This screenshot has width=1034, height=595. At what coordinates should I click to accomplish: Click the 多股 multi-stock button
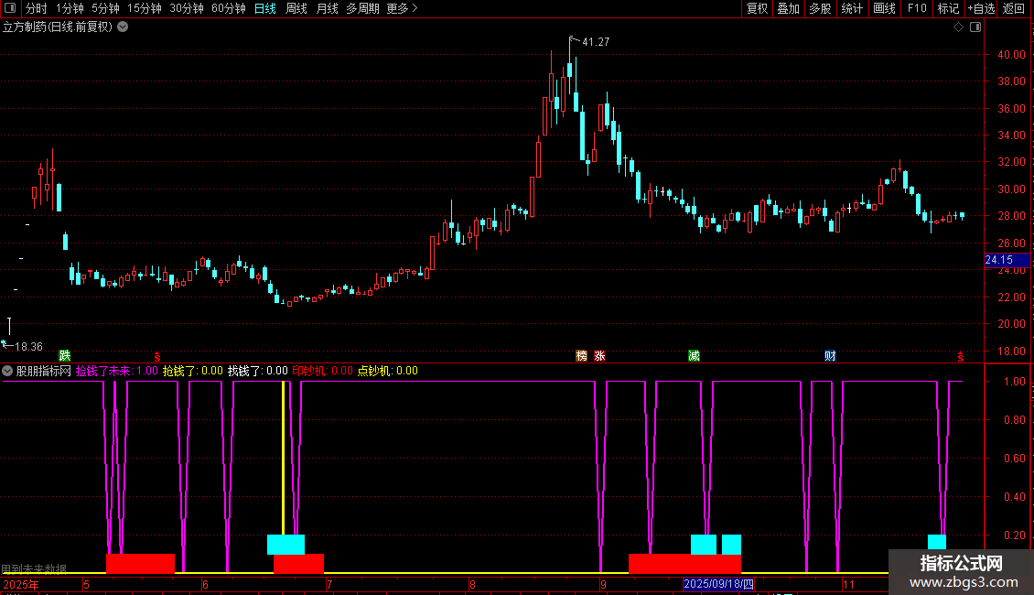coord(821,8)
